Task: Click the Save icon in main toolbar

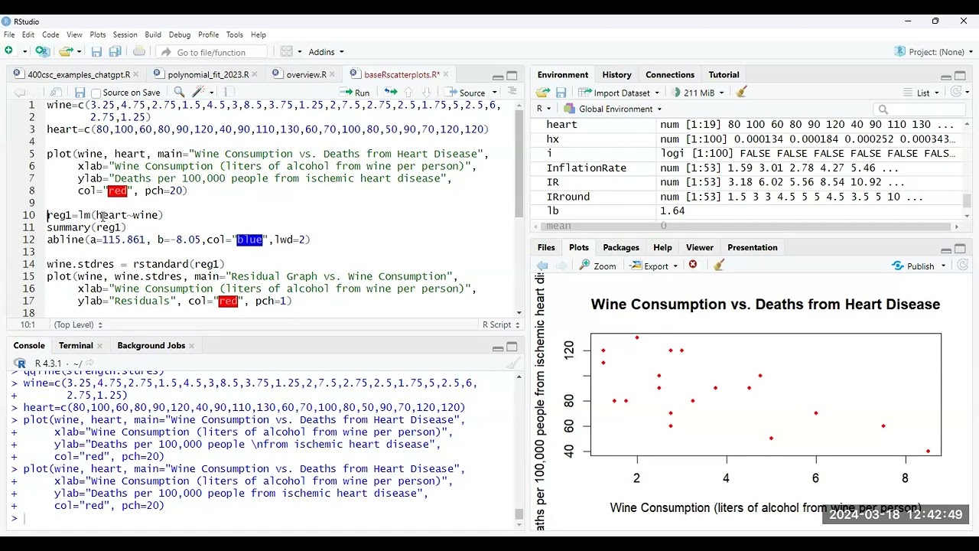Action: (x=96, y=52)
